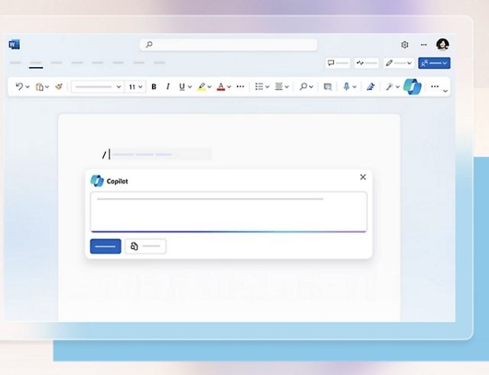The height and width of the screenshot is (375, 489).
Task: Click the user profile avatar
Action: 442,45
